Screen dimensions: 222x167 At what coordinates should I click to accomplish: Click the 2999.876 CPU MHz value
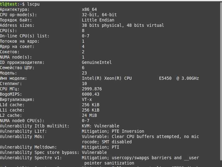point(92,89)
